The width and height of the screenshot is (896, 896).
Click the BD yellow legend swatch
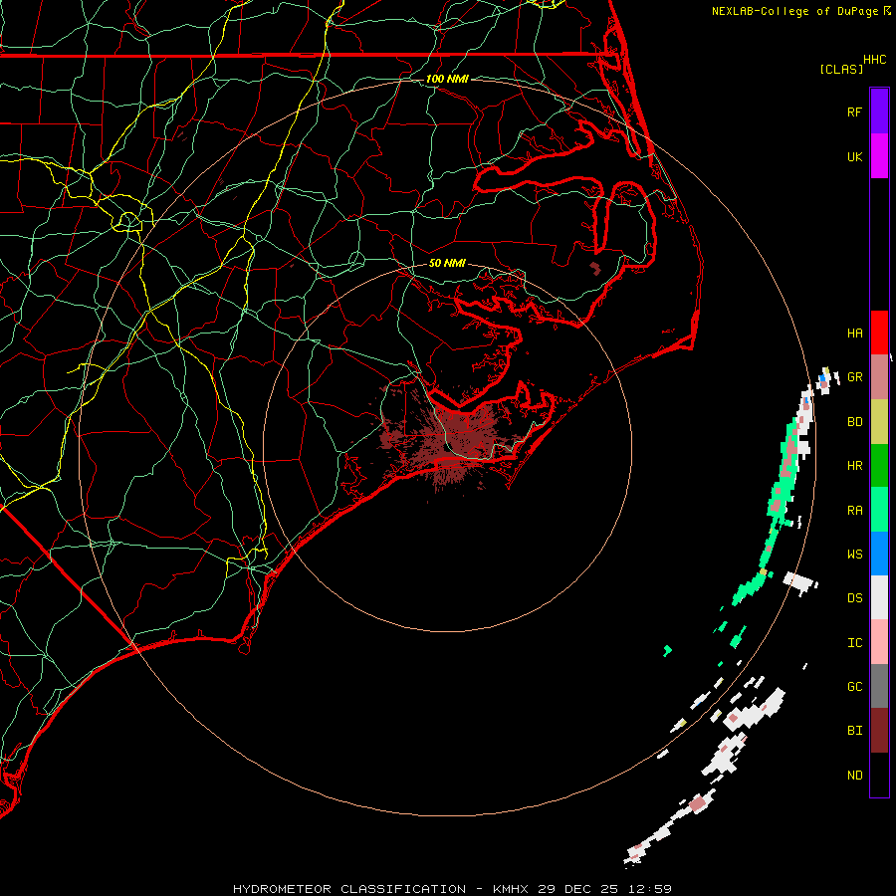pos(879,421)
